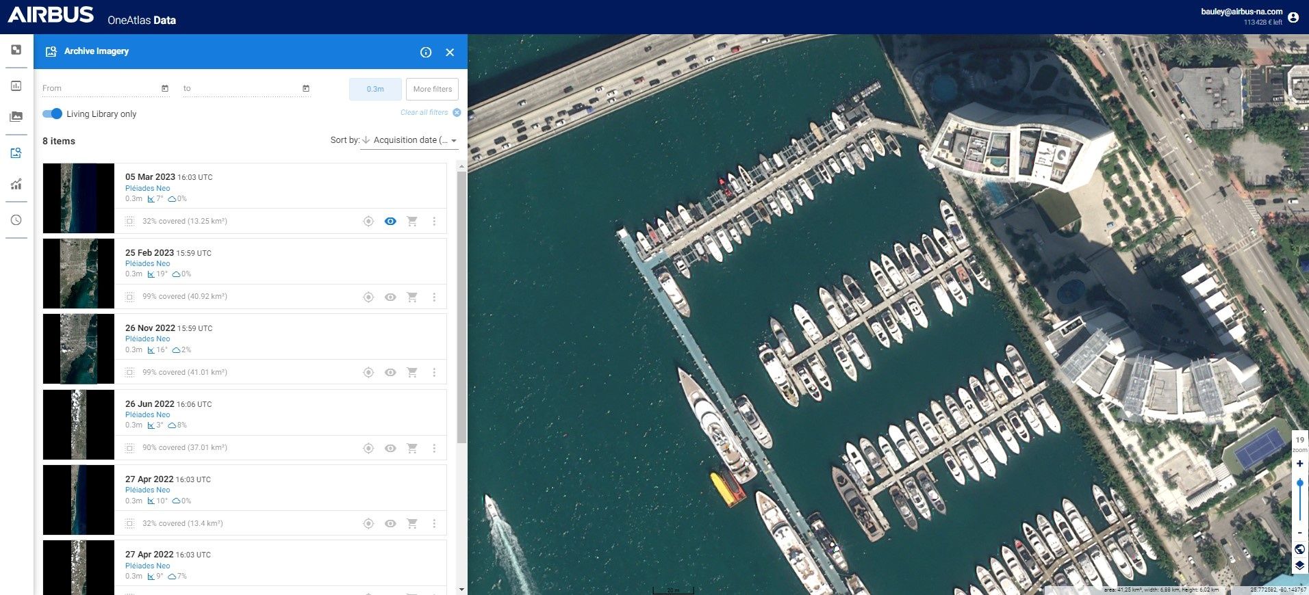Add 05 Mar 2023 image to cart
This screenshot has width=1309, height=595.
(x=412, y=222)
